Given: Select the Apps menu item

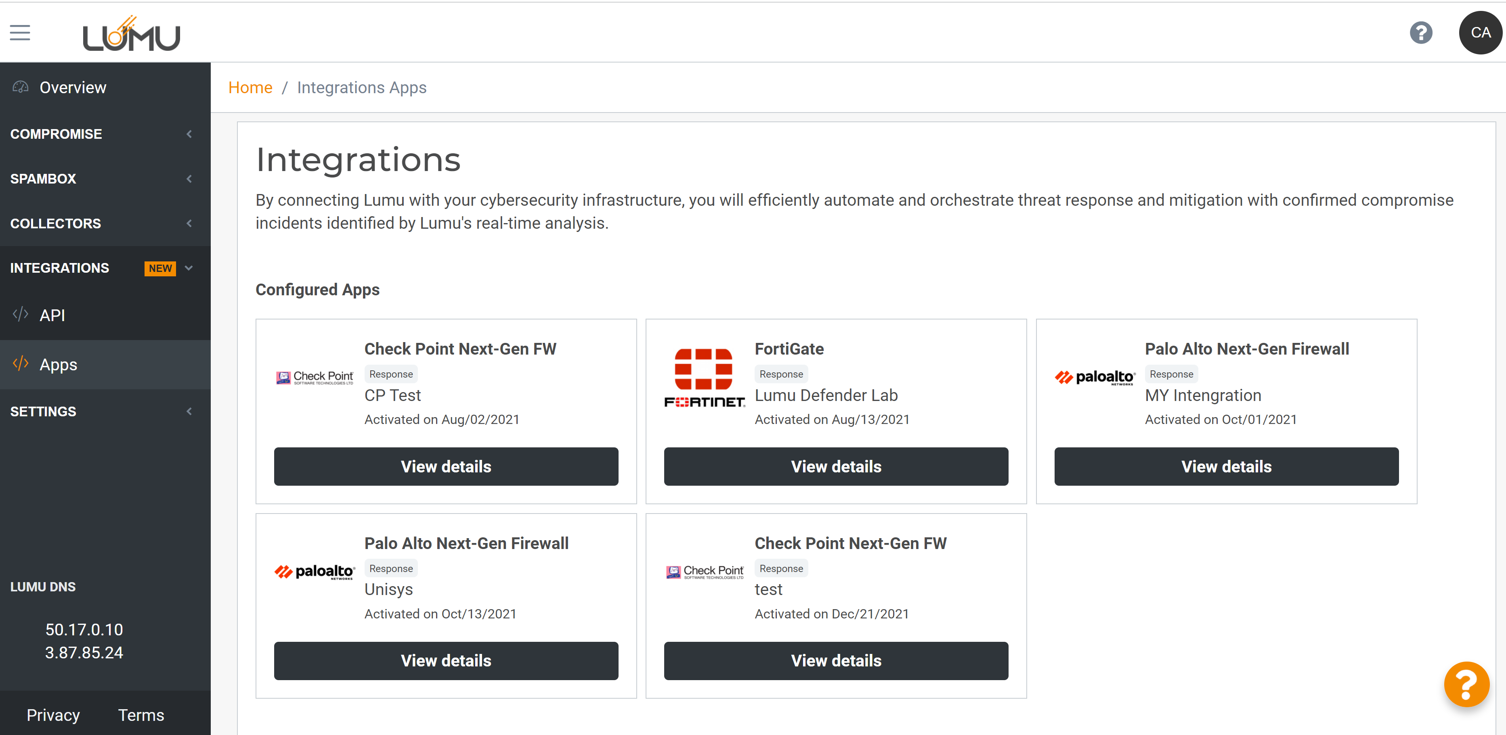Looking at the screenshot, I should (x=58, y=365).
